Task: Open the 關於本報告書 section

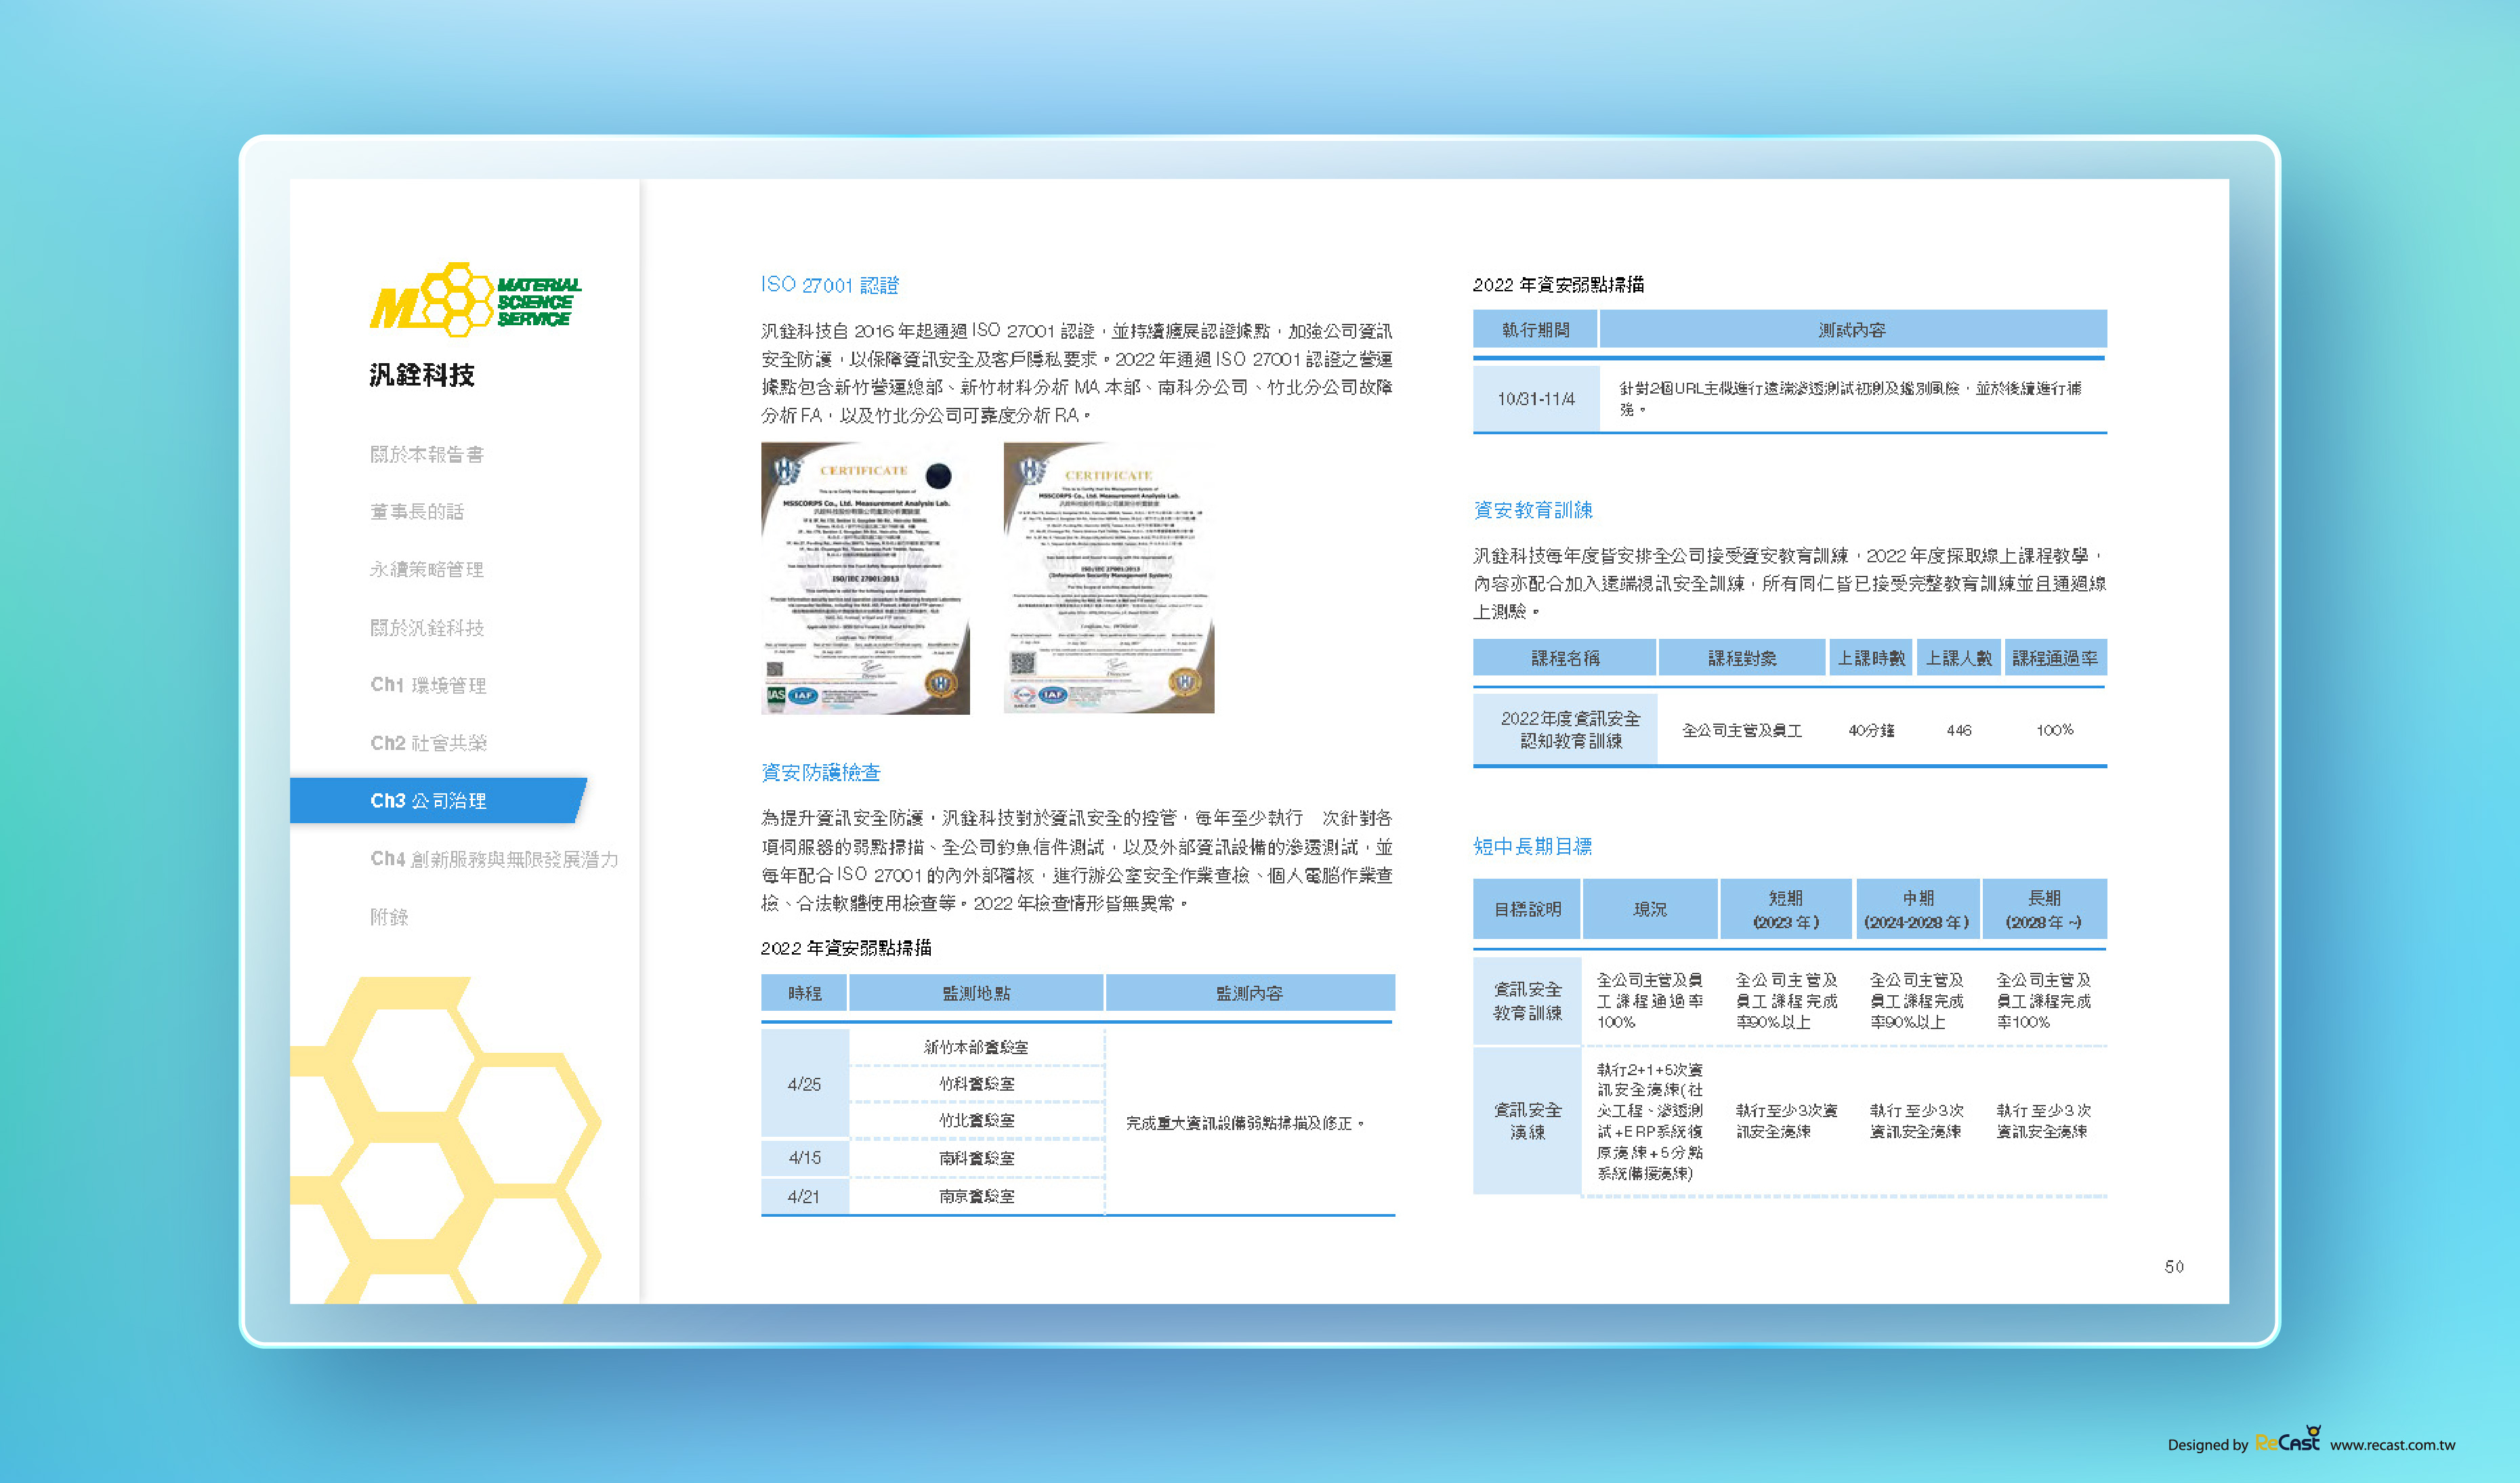Action: coord(427,454)
